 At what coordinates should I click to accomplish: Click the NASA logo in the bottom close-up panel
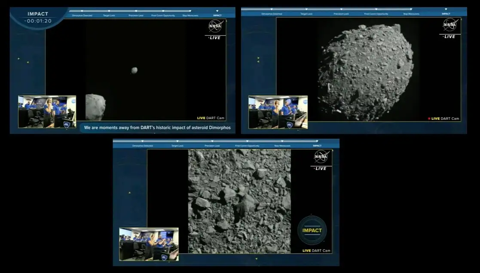pos(321,157)
